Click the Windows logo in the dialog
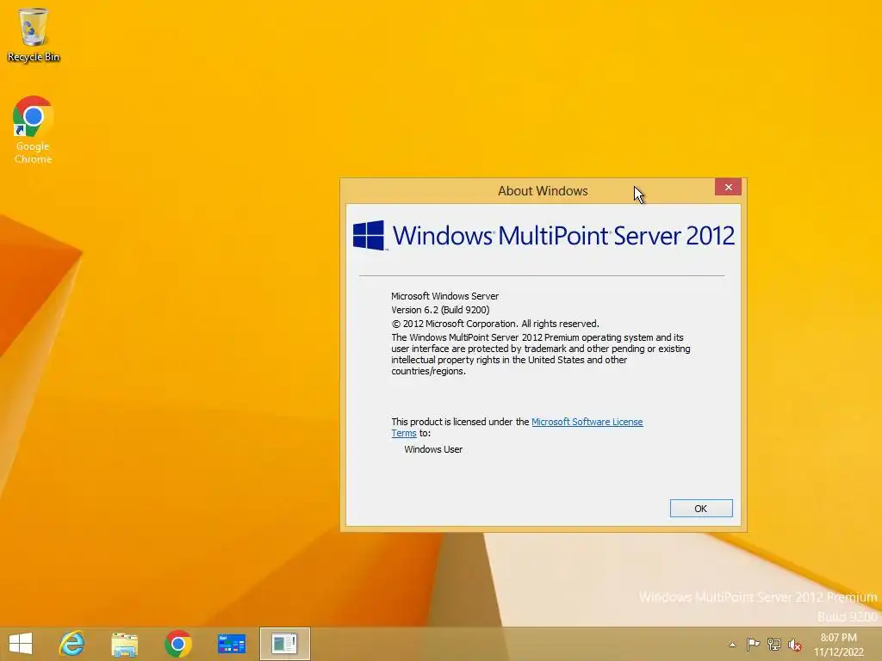This screenshot has height=661, width=882. click(369, 235)
